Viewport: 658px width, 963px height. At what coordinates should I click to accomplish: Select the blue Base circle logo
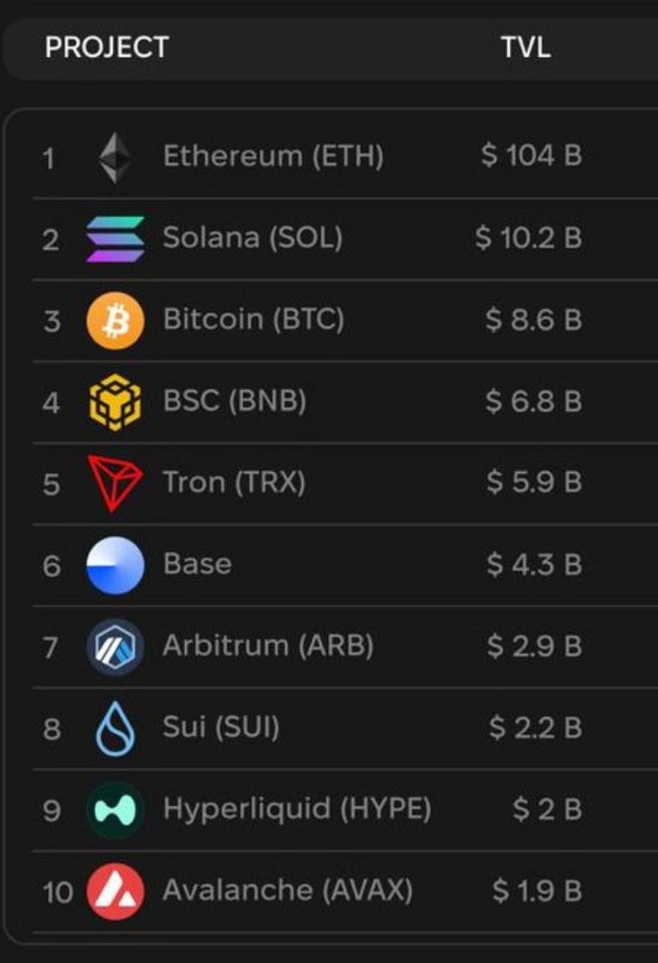[x=116, y=566]
